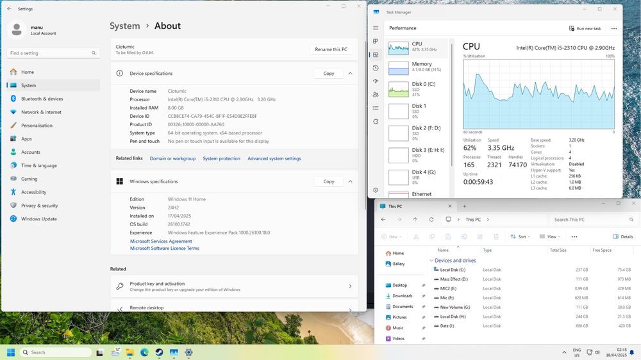641x360 pixels.
Task: Select Mass Effect (D:) drive
Action: 454,279
